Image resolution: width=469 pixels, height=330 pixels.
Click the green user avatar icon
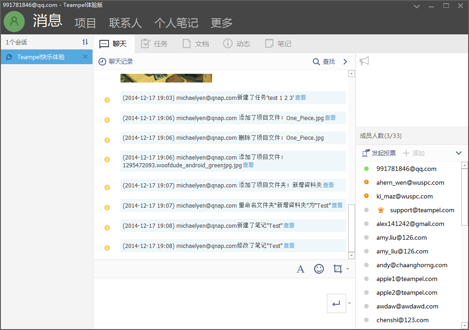click(14, 21)
